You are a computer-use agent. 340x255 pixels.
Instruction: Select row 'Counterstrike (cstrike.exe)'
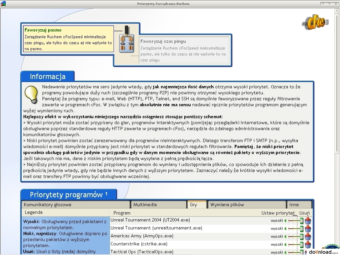pos(211,244)
